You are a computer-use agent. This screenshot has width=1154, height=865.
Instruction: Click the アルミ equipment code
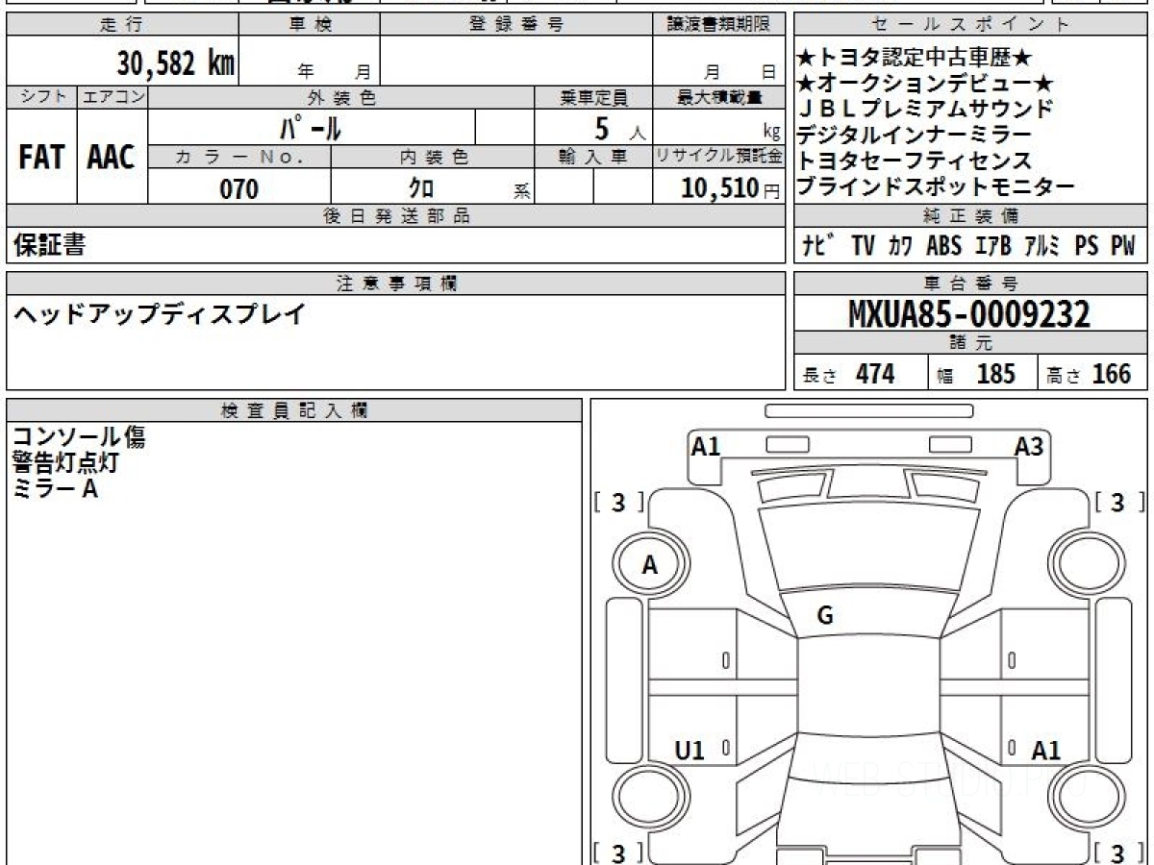1042,246
